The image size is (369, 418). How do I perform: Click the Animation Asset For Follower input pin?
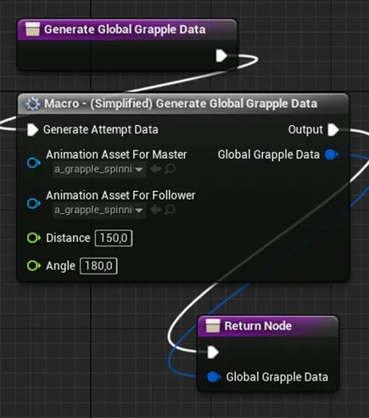[34, 203]
